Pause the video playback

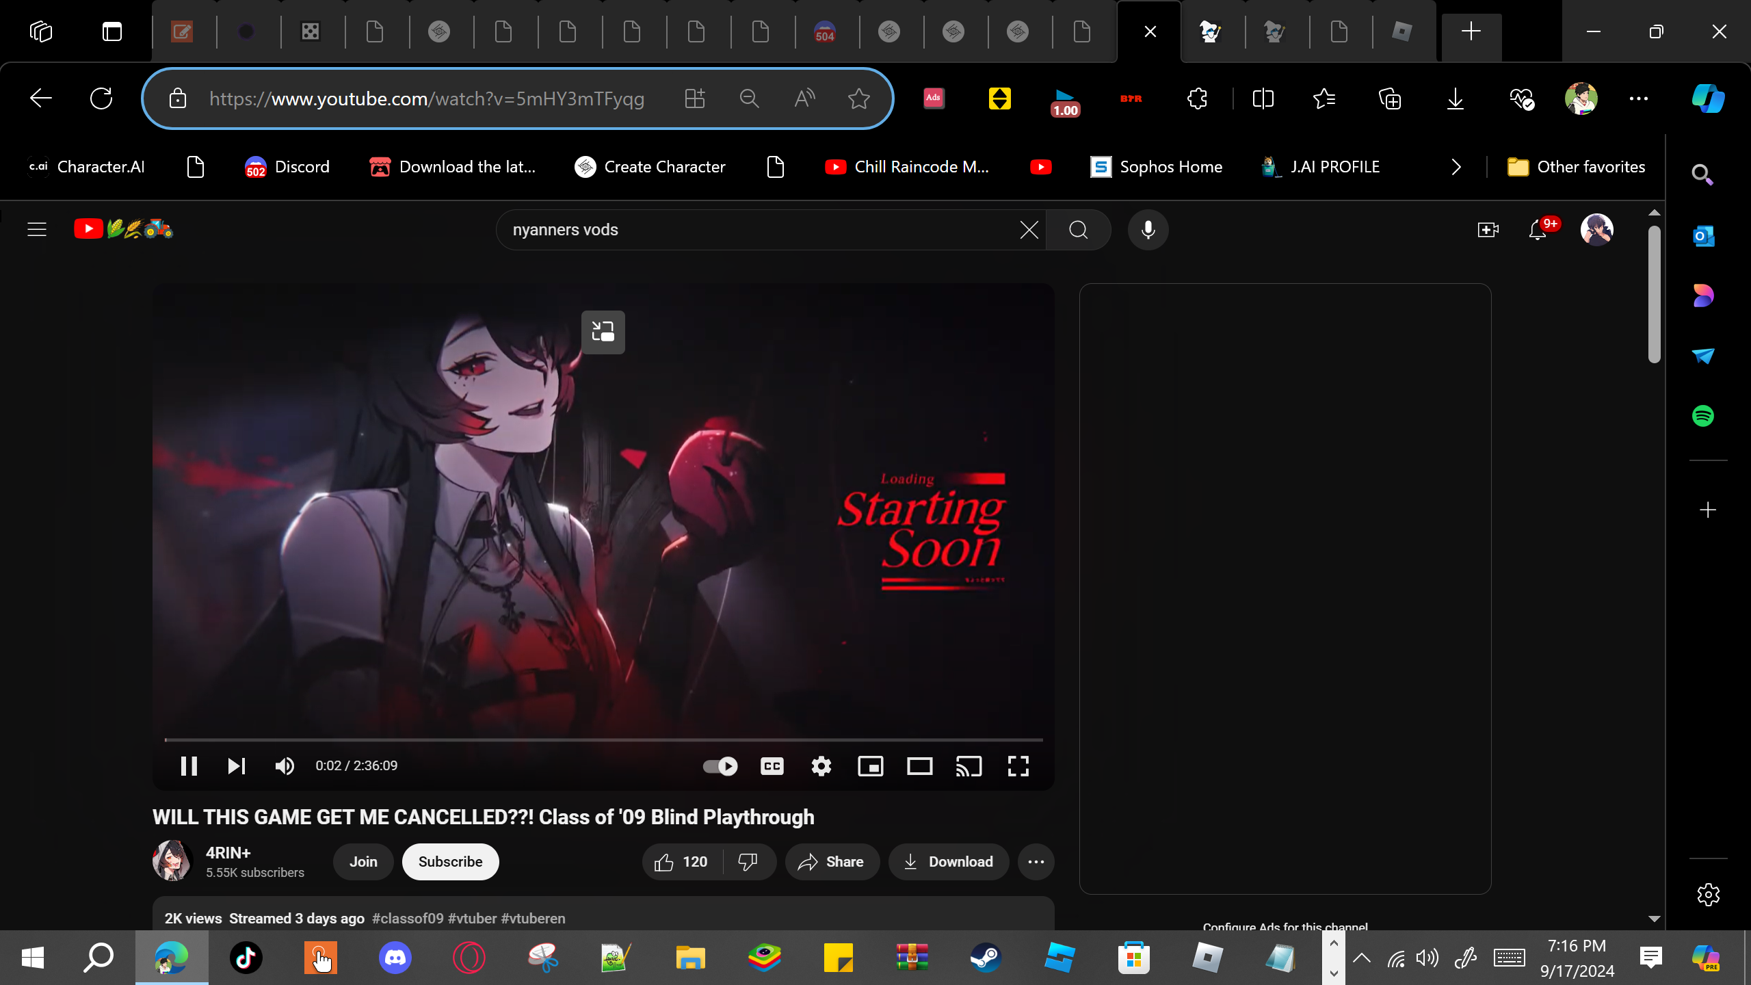(189, 766)
